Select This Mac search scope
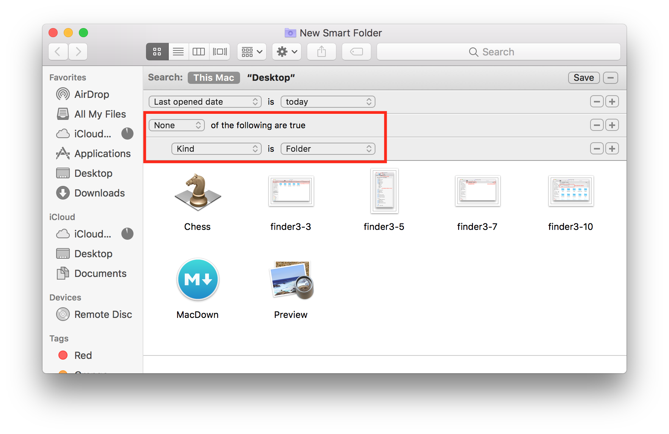The image size is (669, 434). 214,78
